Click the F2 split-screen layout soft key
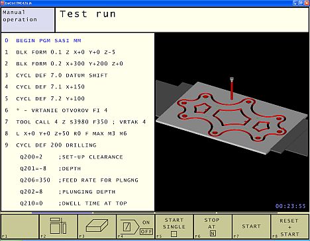310x241 pixels. tap(58, 226)
